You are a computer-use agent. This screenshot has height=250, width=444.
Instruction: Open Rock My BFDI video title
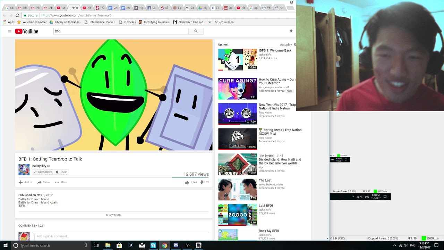[269, 231]
